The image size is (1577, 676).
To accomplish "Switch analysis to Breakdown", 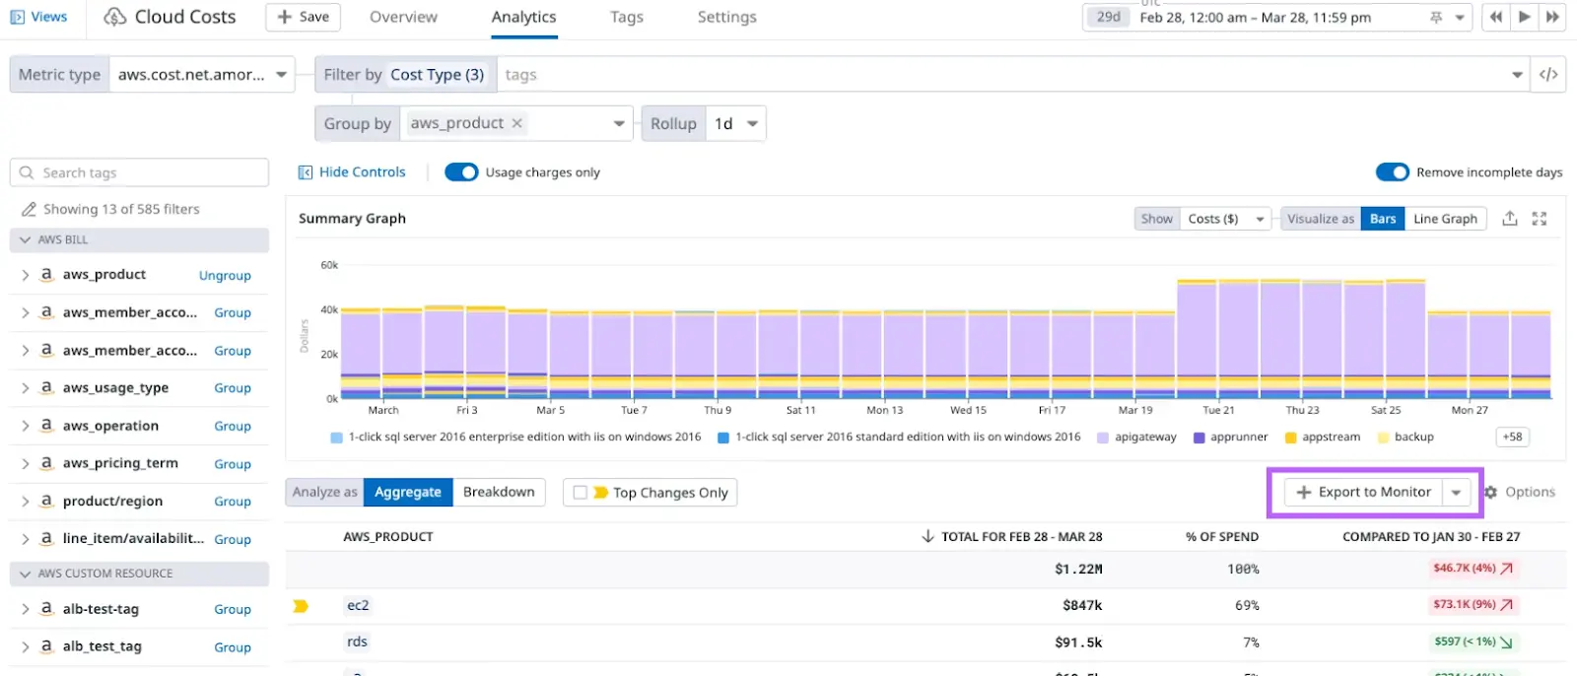I will coord(499,492).
